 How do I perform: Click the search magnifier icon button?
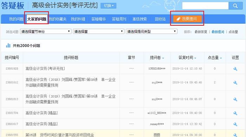(235, 6)
